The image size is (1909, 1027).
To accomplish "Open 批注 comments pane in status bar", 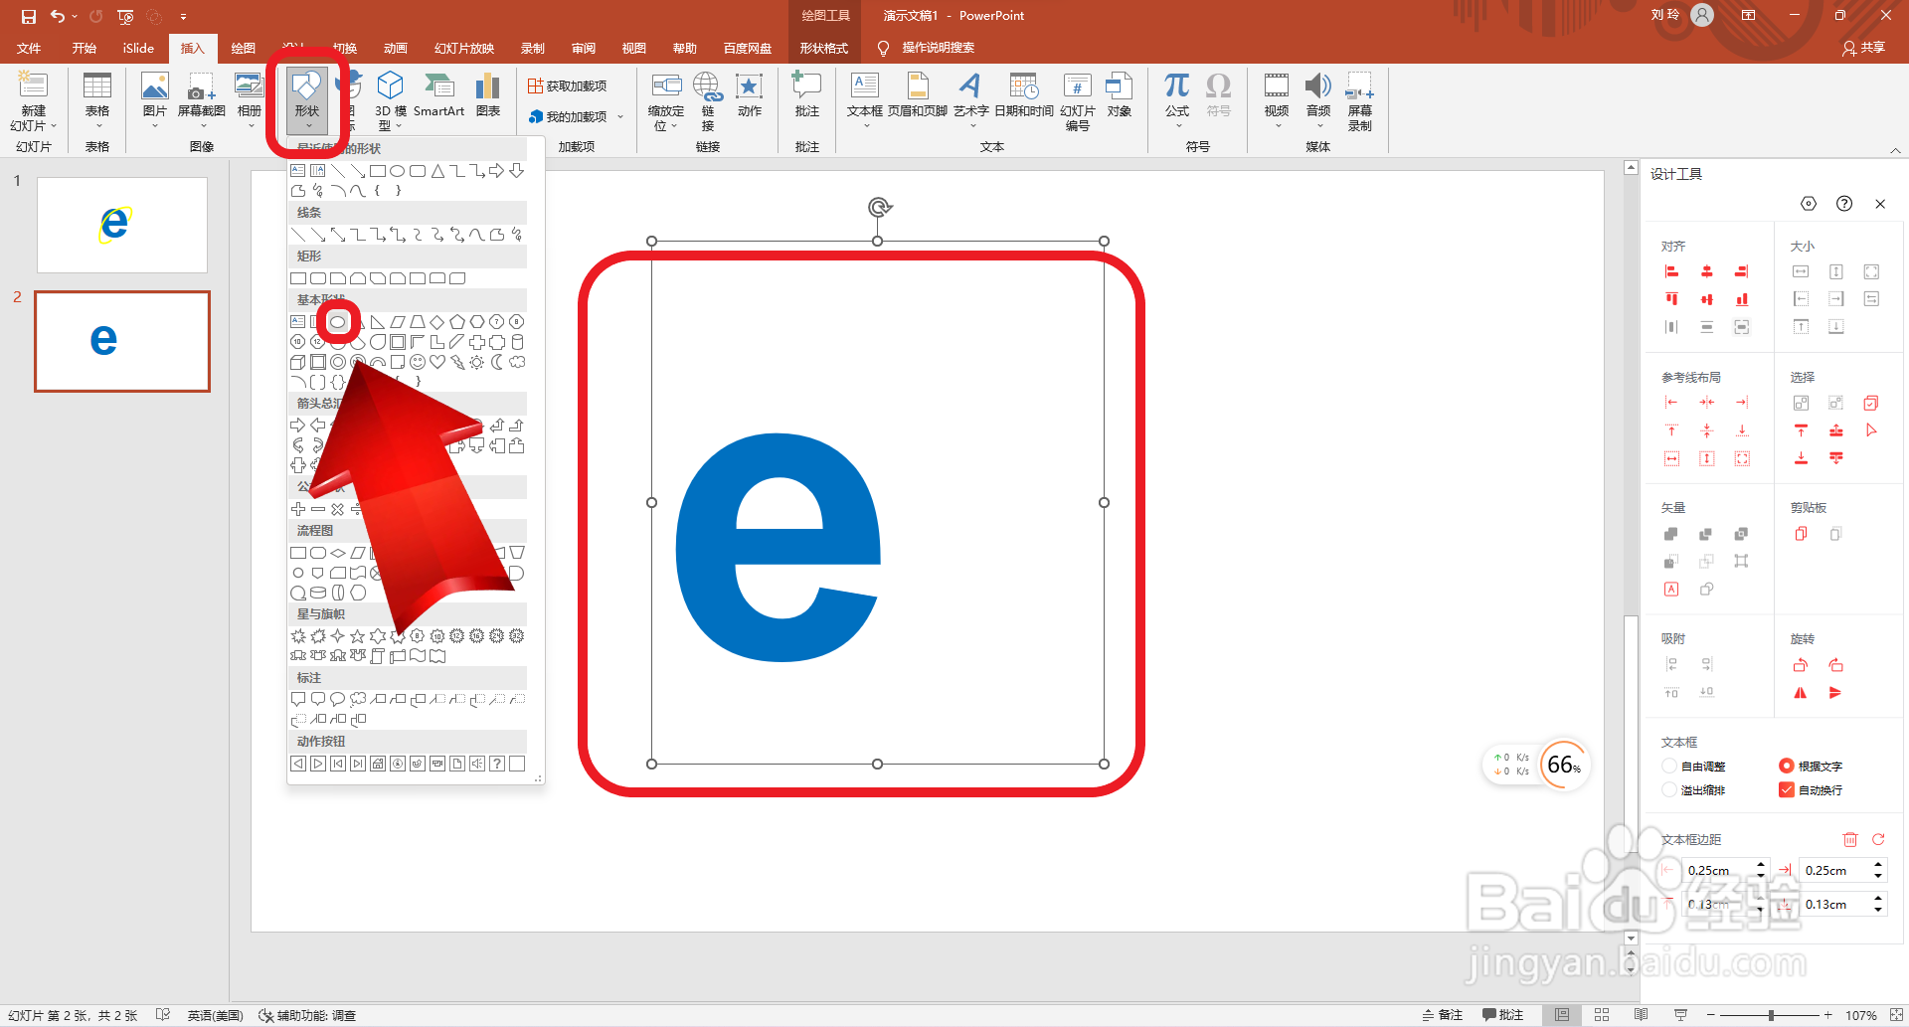I will click(1503, 1015).
